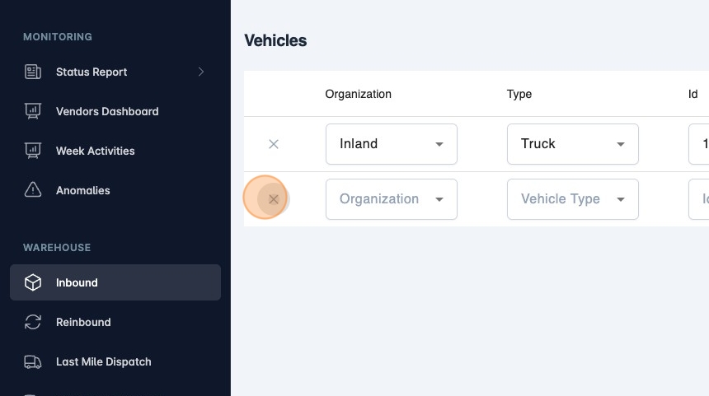Click the Type column header
709x396 pixels.
coord(519,94)
